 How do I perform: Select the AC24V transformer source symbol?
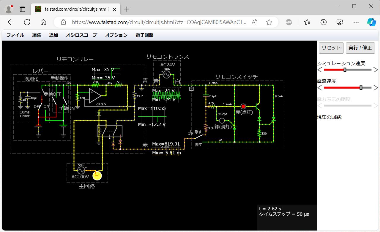[166, 74]
